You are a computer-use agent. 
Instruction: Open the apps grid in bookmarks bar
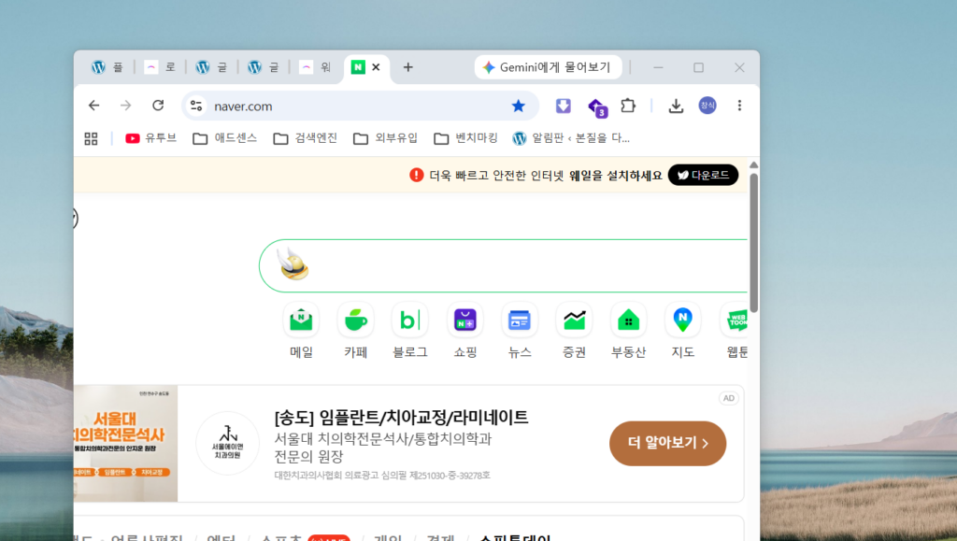(x=91, y=138)
